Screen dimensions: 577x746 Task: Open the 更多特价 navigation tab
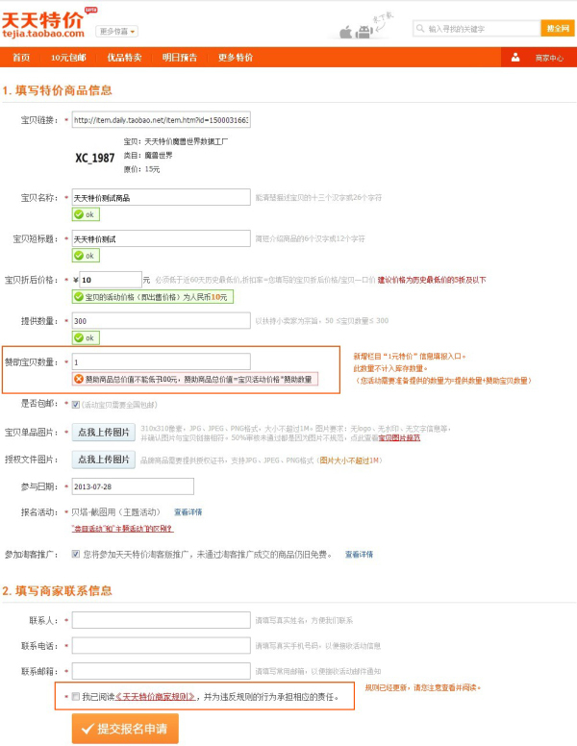tap(236, 58)
